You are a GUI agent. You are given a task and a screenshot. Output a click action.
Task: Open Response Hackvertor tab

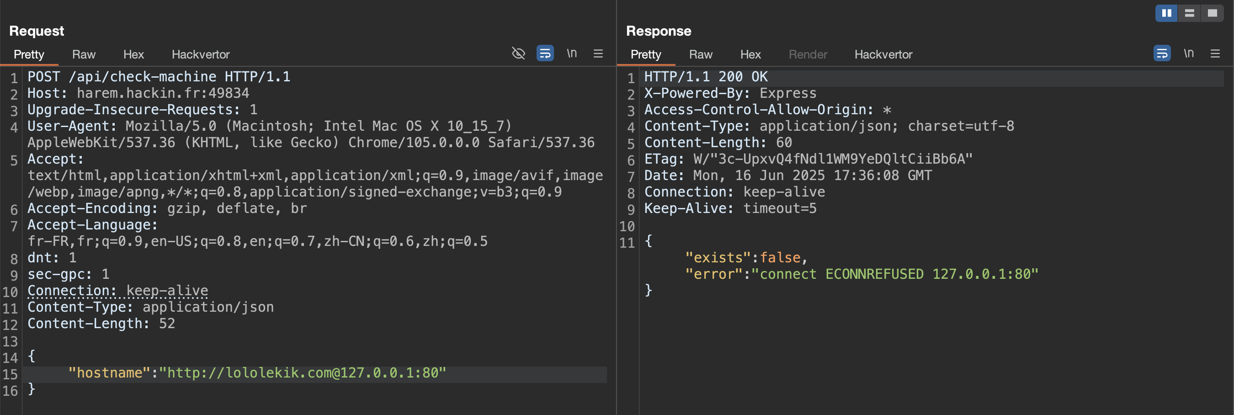click(883, 55)
